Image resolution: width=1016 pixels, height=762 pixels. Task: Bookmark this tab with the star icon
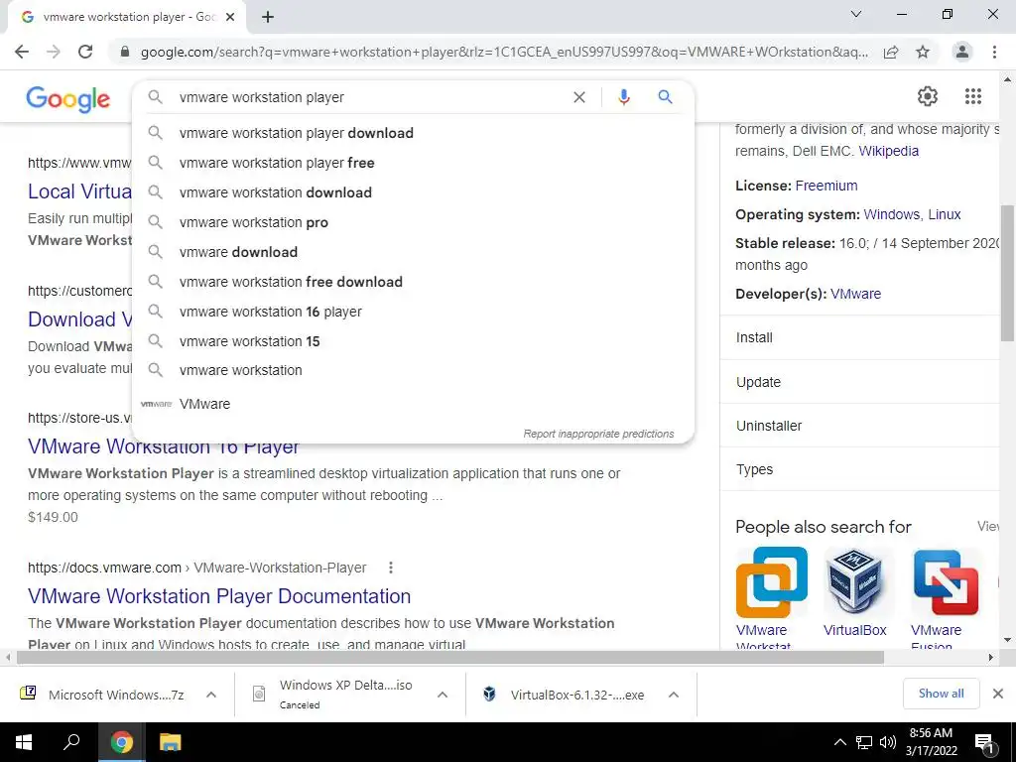923,52
